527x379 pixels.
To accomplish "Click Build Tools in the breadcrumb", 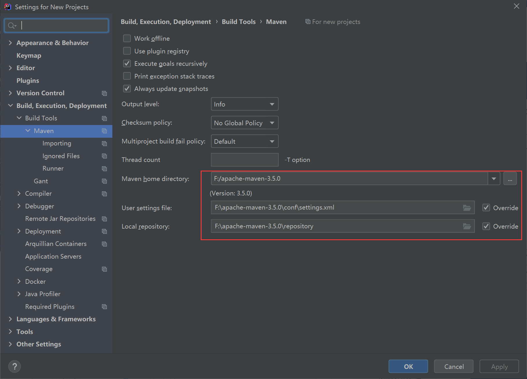I will coord(239,22).
